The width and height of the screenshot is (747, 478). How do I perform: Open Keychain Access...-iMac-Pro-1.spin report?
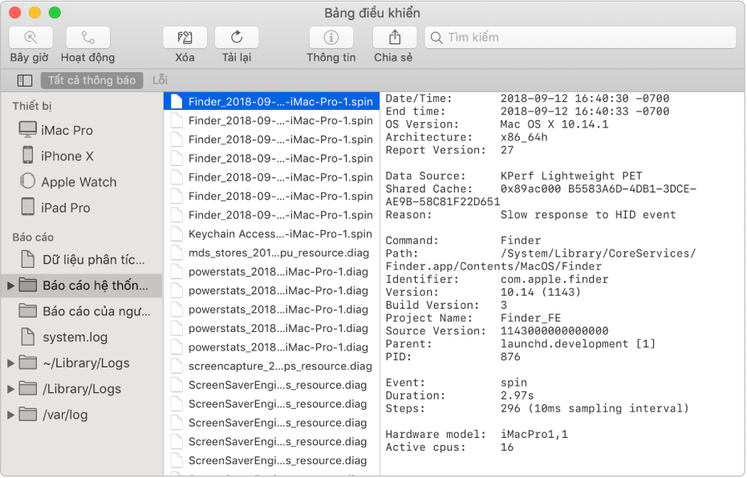point(271,233)
